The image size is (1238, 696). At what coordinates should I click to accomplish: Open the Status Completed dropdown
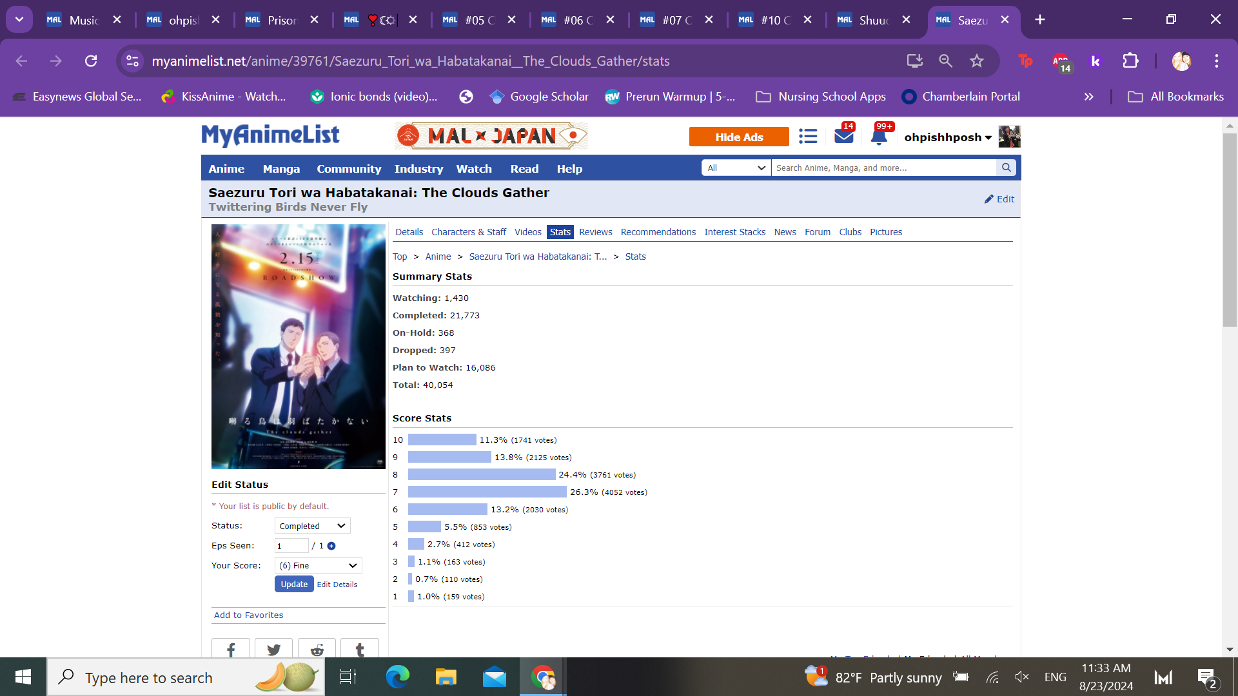[313, 526]
